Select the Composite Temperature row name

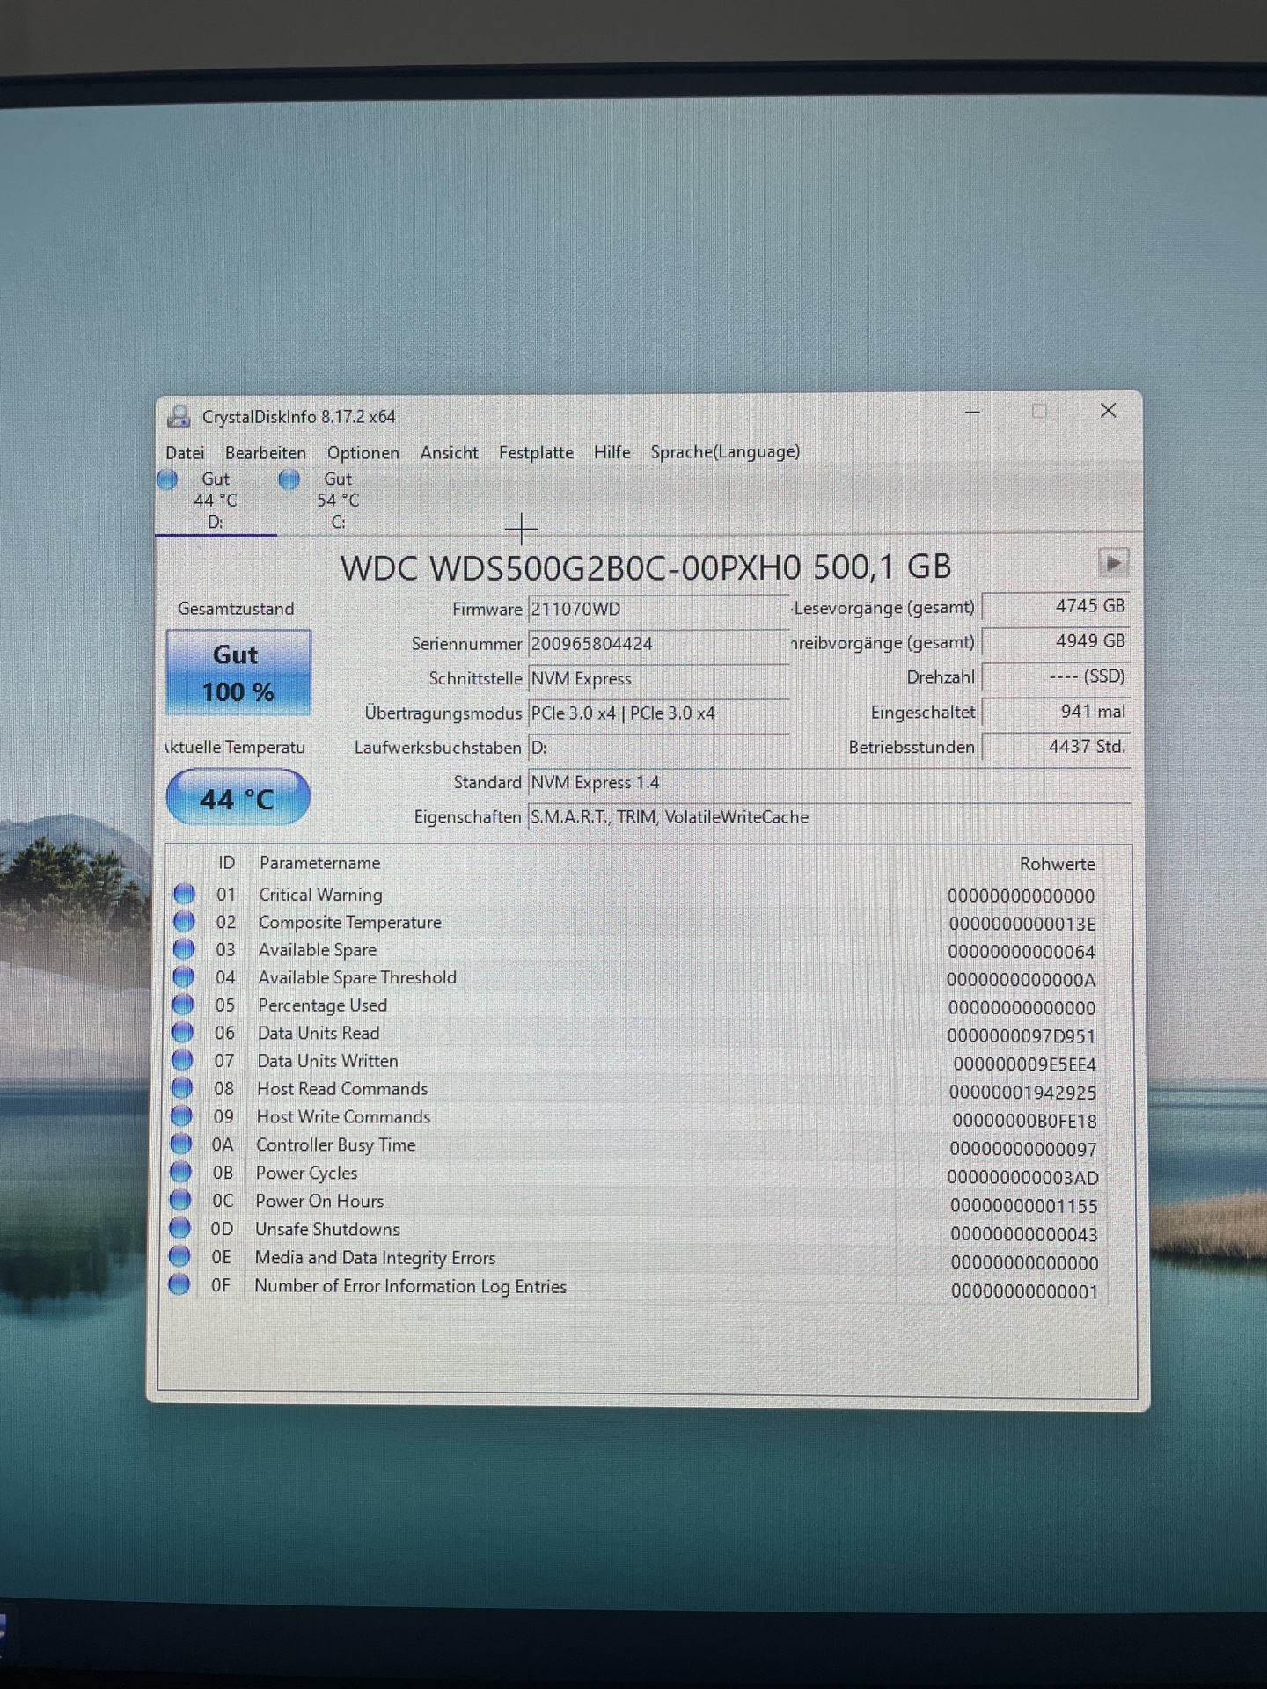tap(349, 922)
